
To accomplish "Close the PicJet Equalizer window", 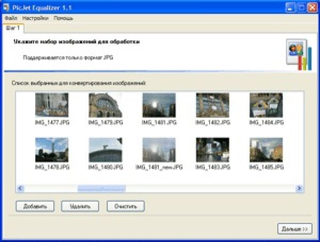I will coord(312,8).
